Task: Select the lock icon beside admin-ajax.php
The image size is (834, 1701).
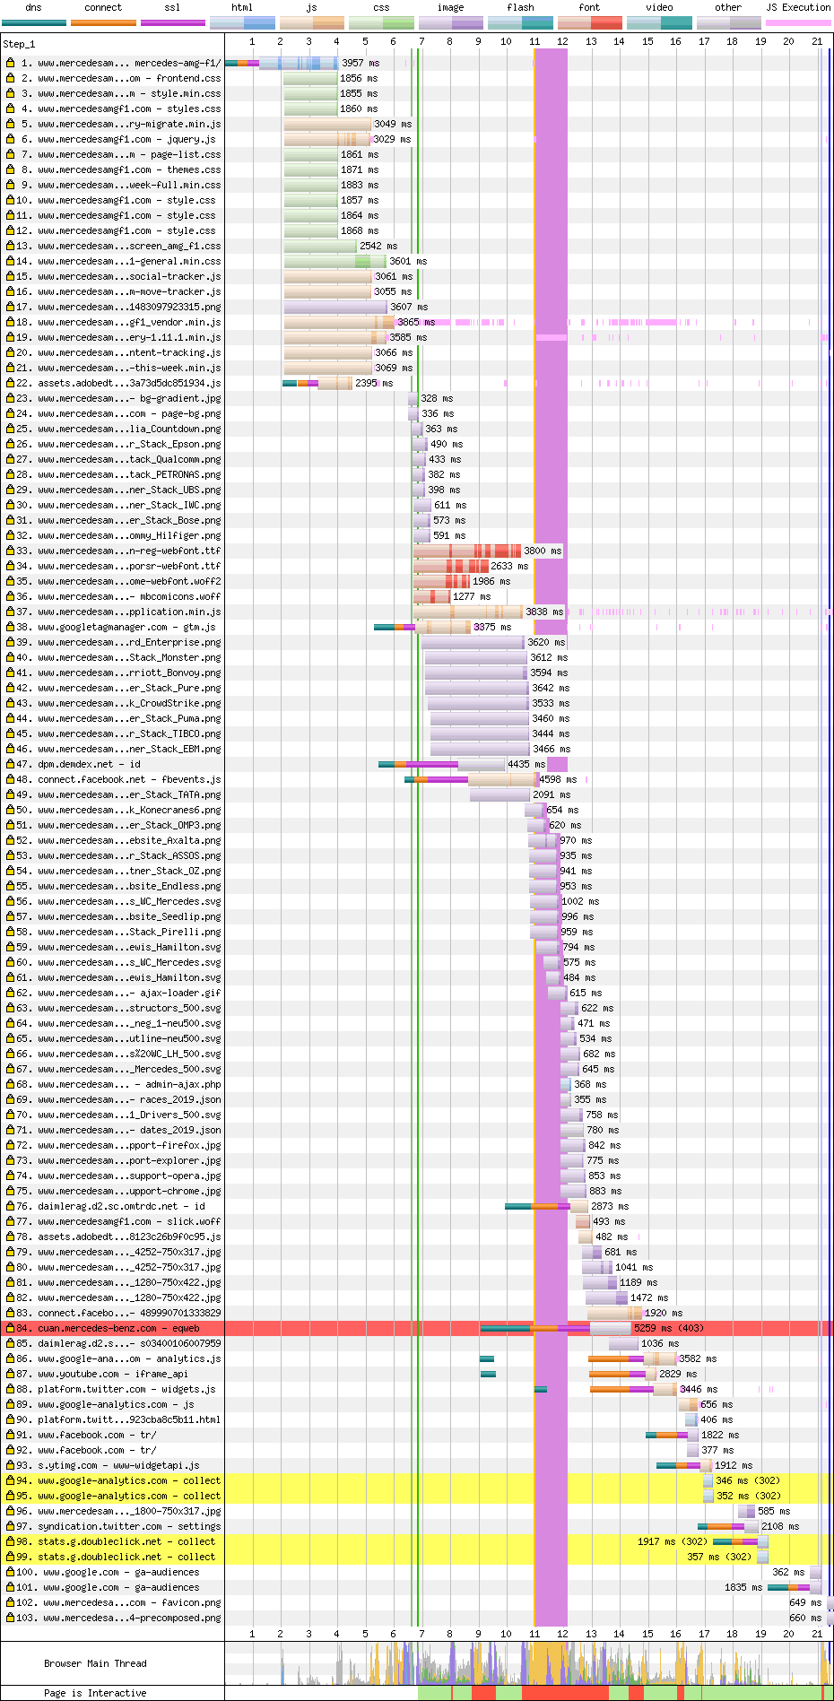Action: [11, 1084]
